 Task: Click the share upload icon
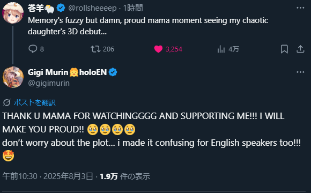[x=300, y=49]
